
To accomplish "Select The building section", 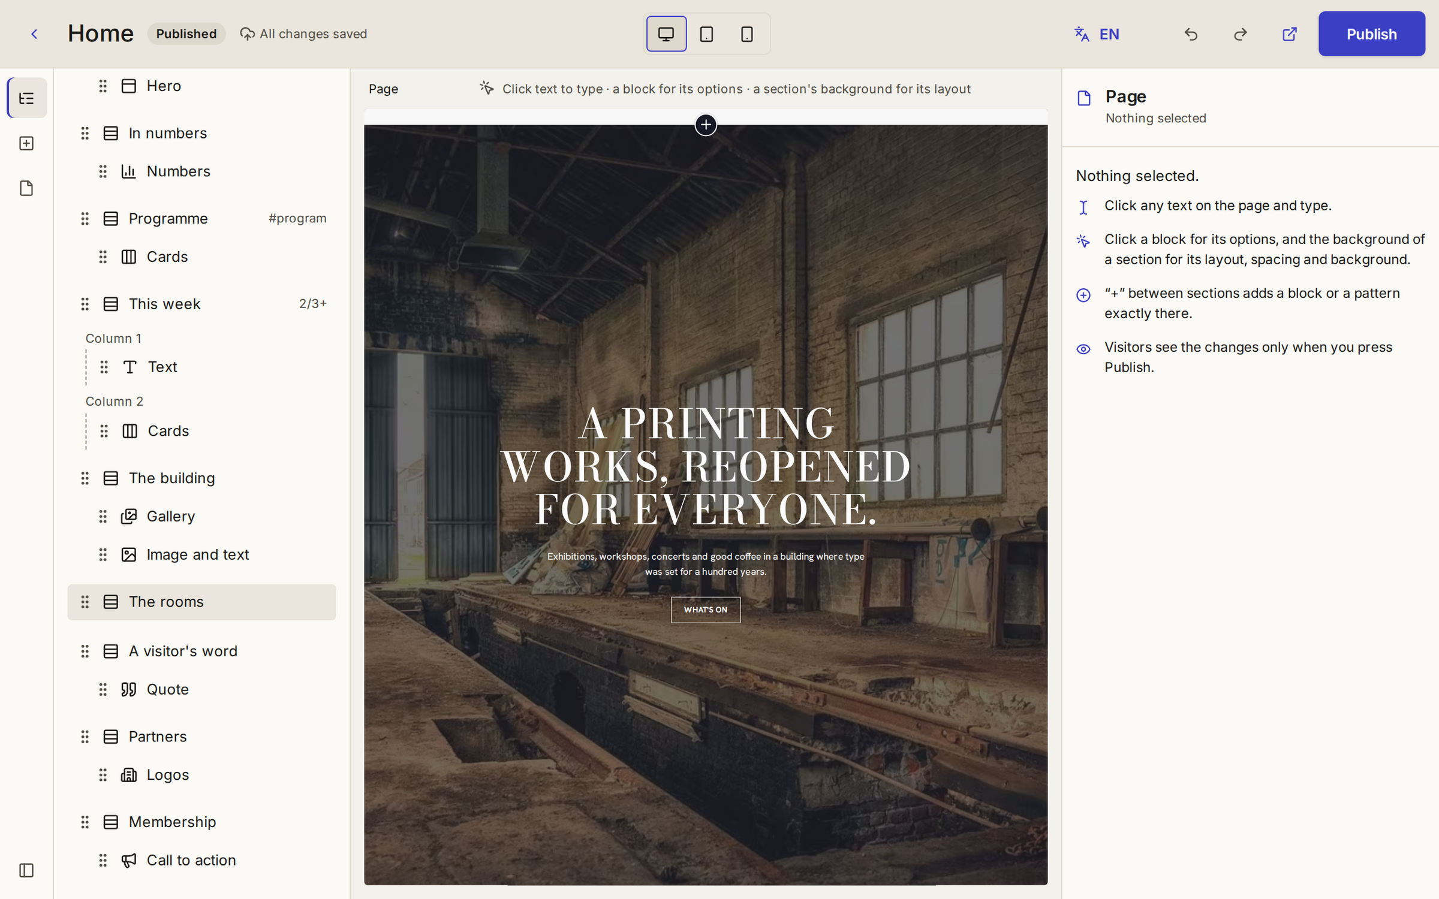I will tap(201, 478).
